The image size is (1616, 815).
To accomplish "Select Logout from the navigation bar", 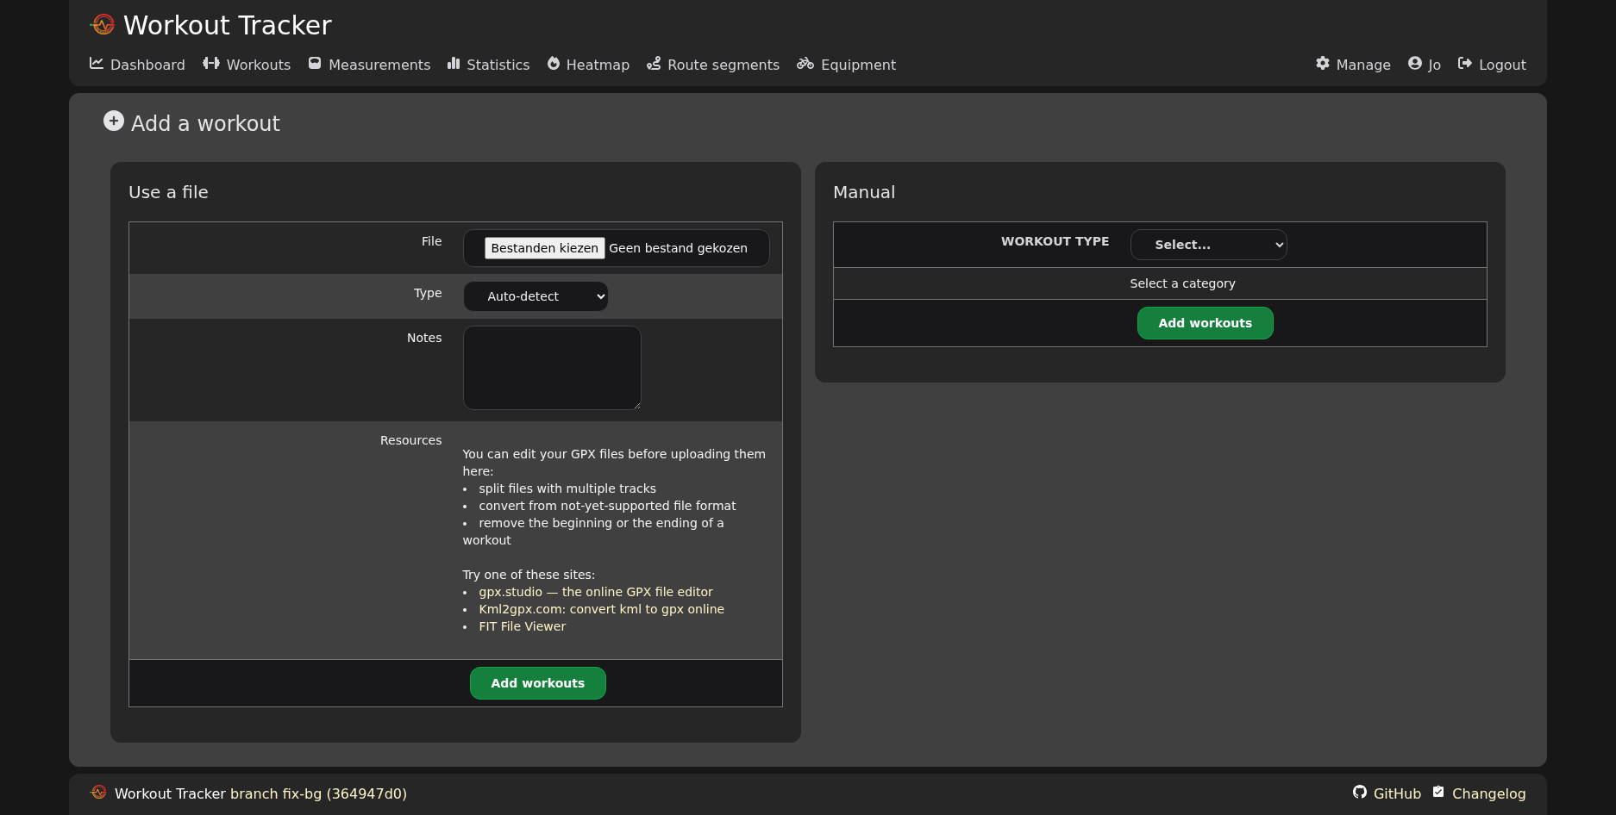I will (1492, 65).
